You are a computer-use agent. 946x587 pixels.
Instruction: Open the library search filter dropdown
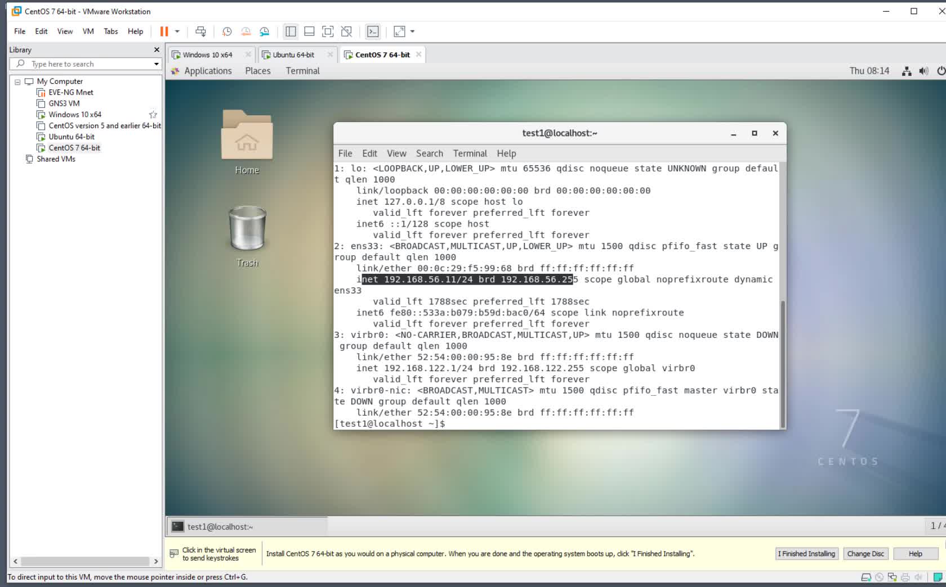point(157,64)
